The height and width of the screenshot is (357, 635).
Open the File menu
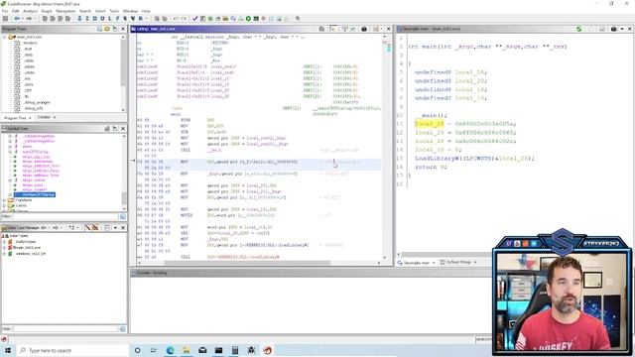[x=5, y=11]
